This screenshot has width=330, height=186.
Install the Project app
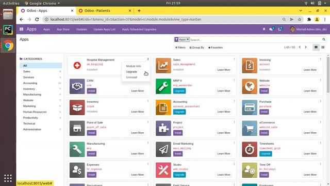(x=178, y=133)
